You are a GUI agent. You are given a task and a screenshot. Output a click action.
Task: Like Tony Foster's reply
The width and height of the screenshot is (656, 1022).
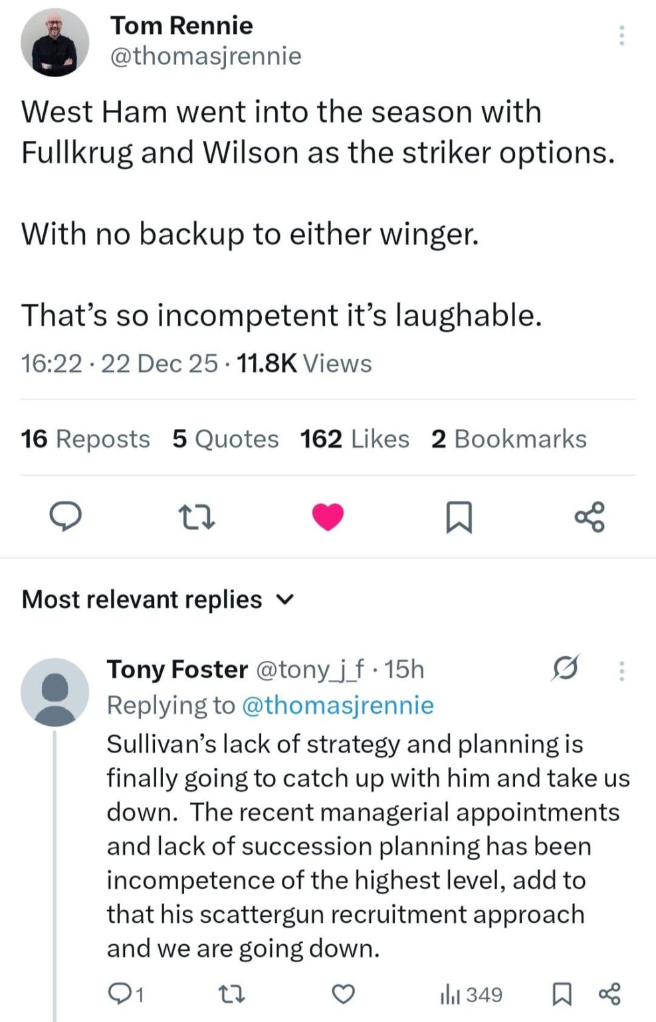pyautogui.click(x=343, y=993)
